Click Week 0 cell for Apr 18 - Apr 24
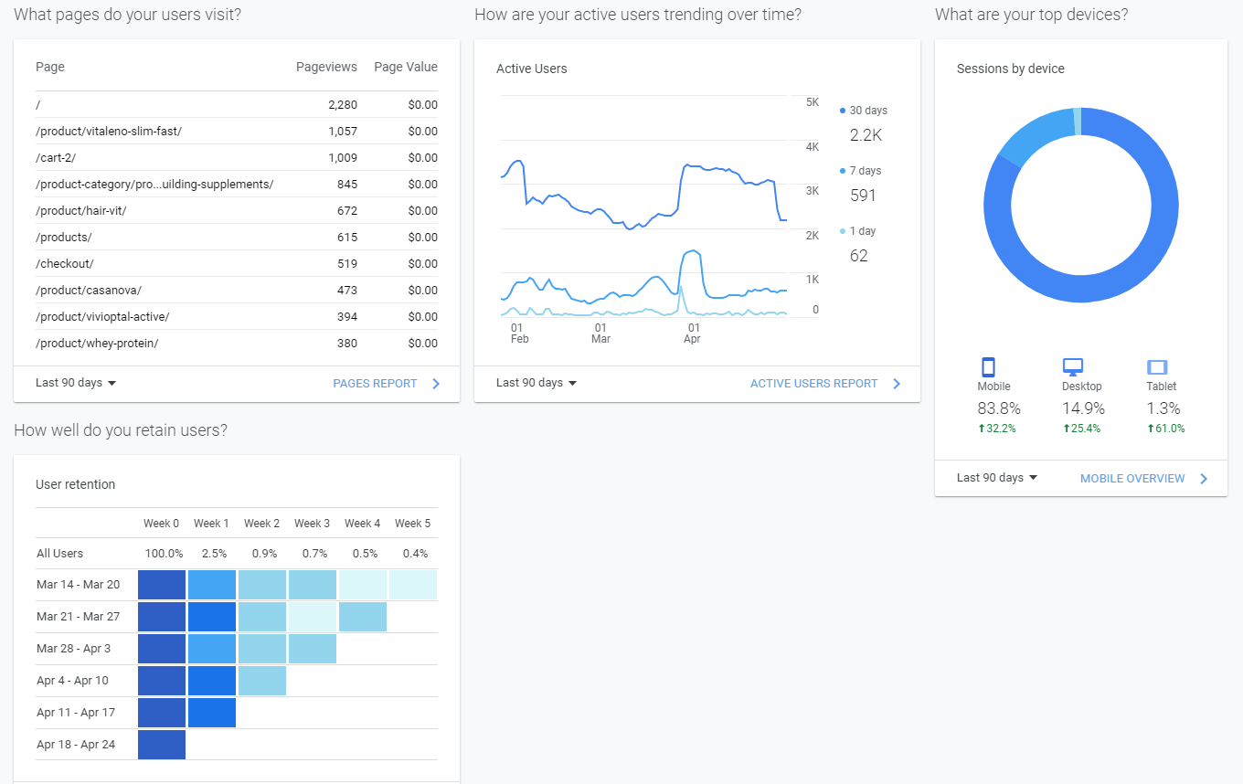The height and width of the screenshot is (784, 1243). click(162, 745)
